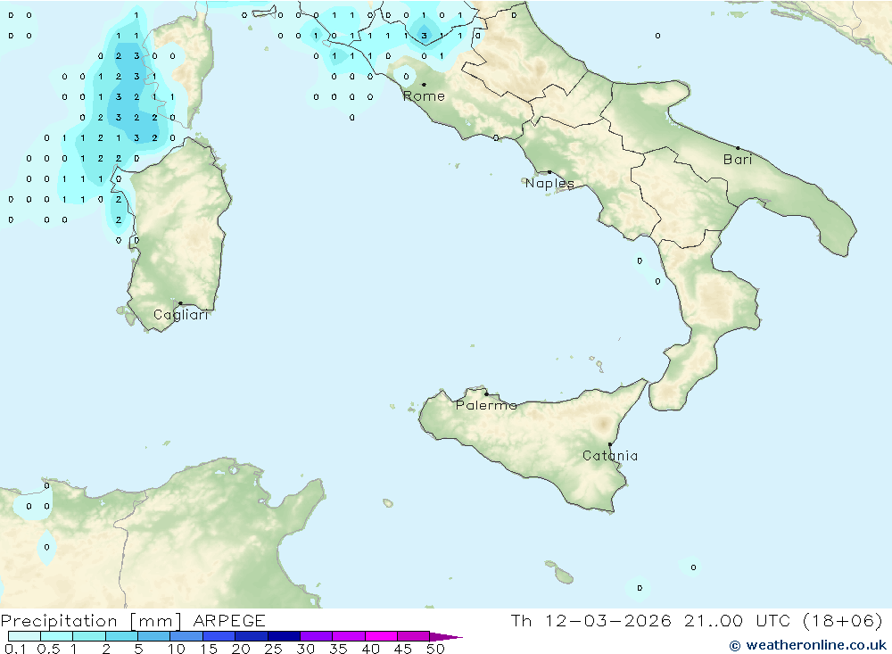
Task: Click the date 12-03-2026 in the footer
Action: pyautogui.click(x=608, y=620)
